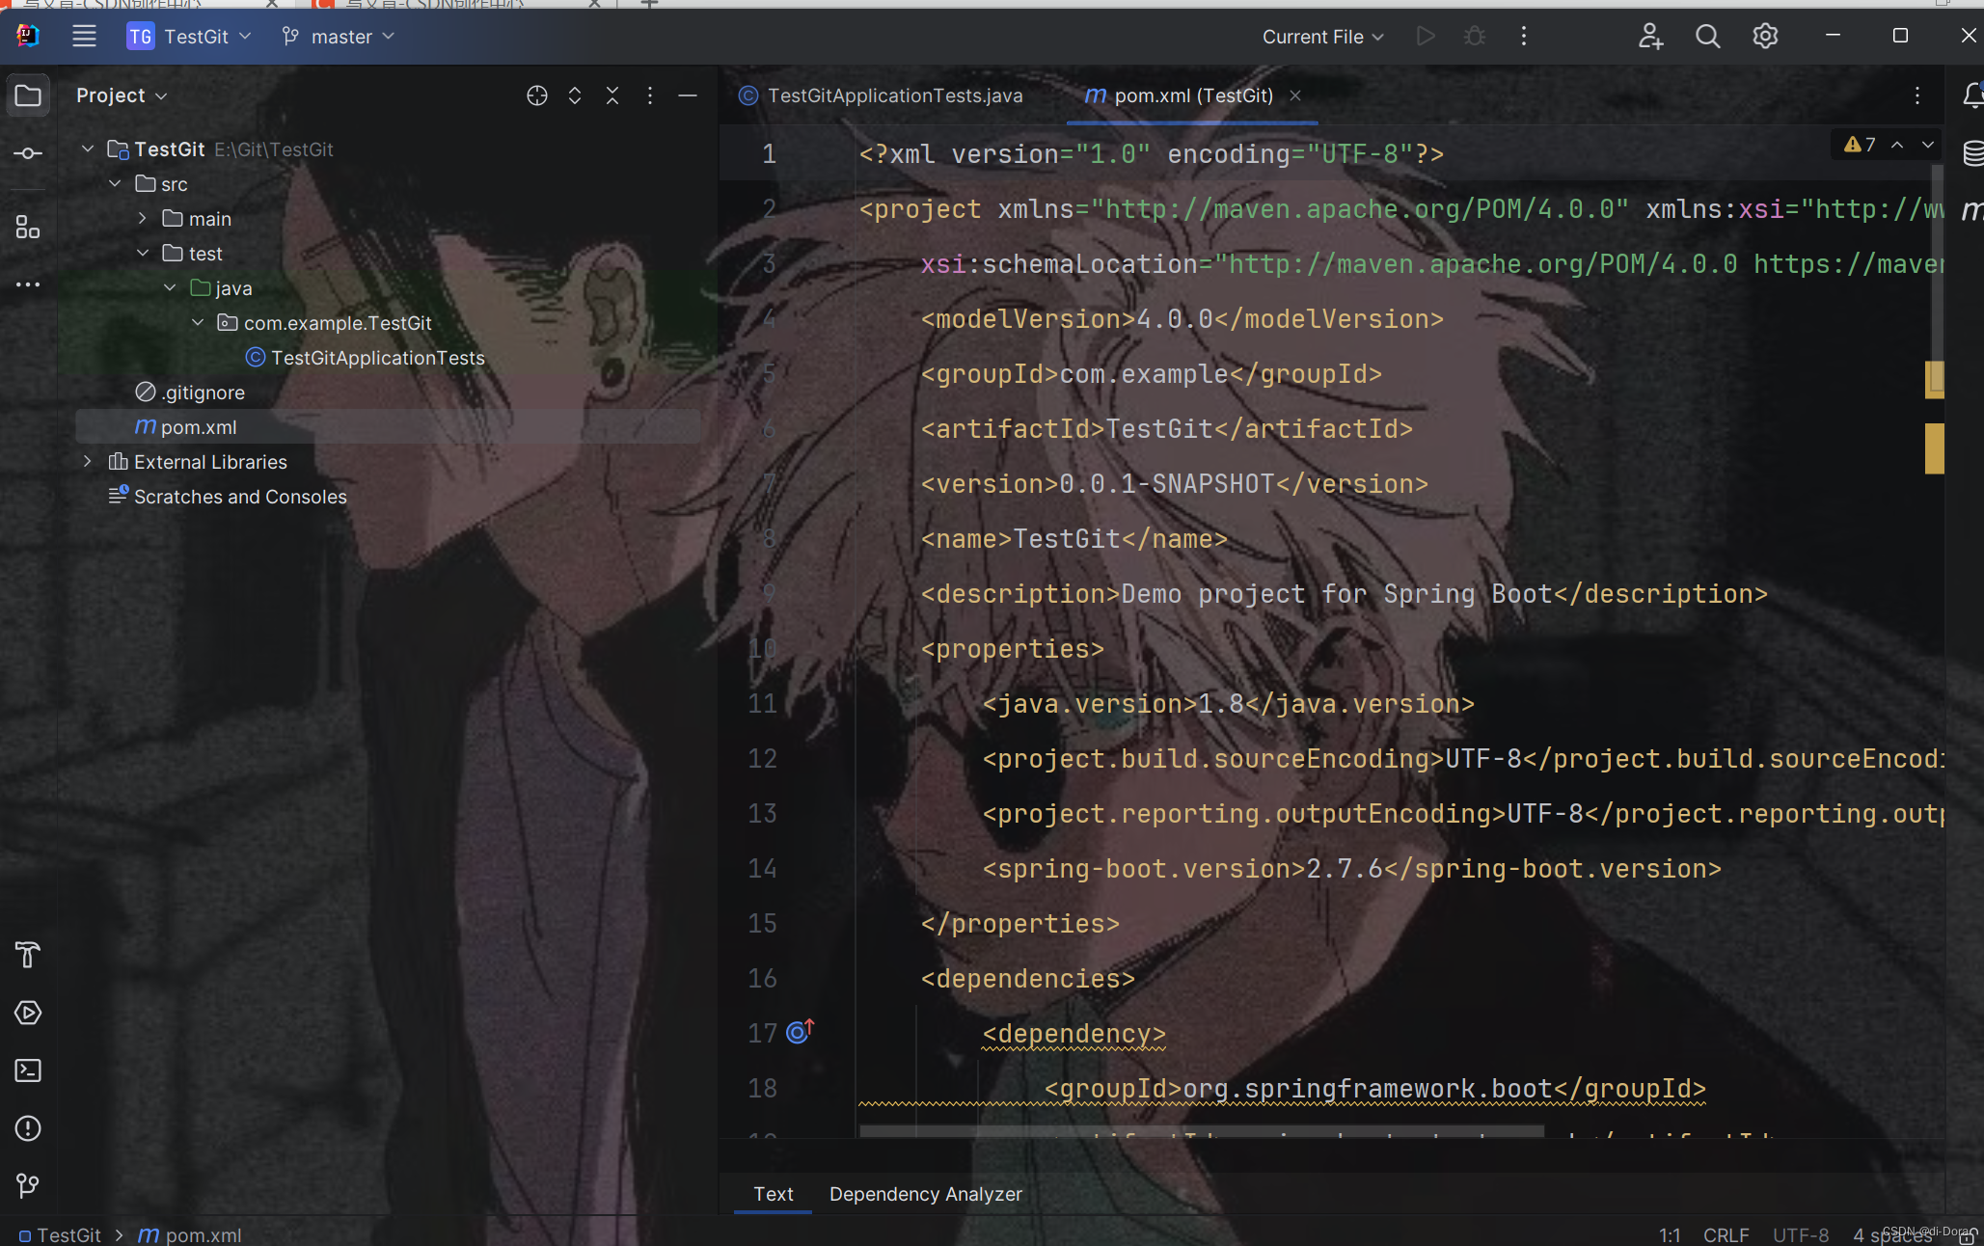The image size is (1984, 1246).
Task: Open the Project tool window icon
Action: tap(28, 95)
